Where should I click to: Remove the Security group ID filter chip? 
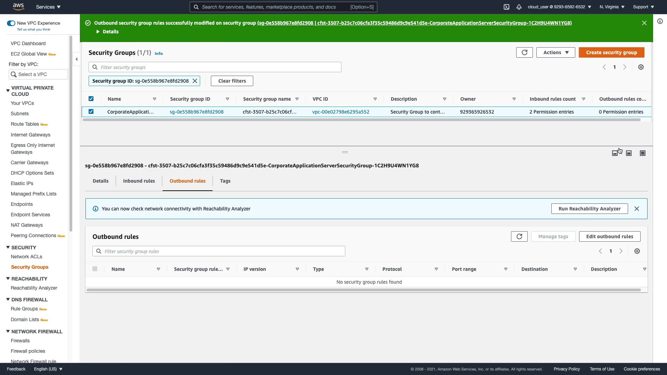(195, 81)
